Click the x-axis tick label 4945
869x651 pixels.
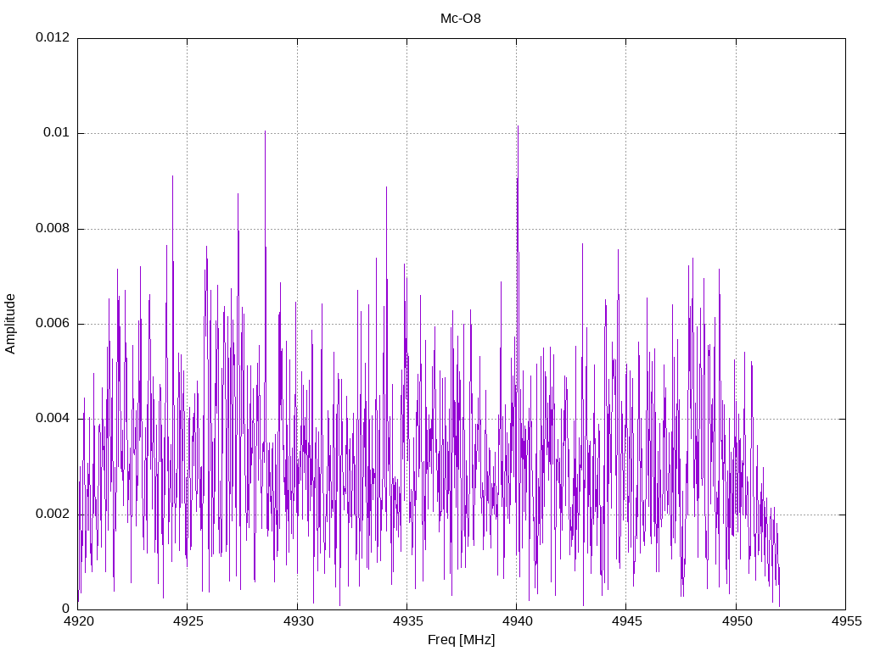tap(627, 621)
